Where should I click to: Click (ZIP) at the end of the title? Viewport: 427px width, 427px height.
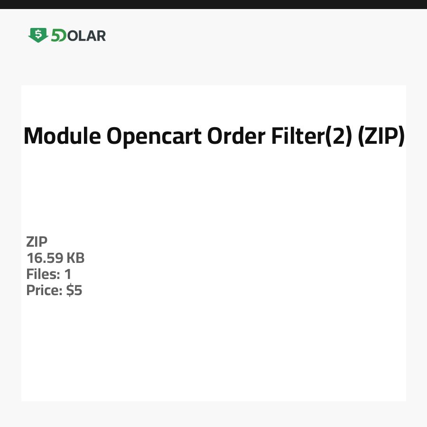(x=381, y=137)
